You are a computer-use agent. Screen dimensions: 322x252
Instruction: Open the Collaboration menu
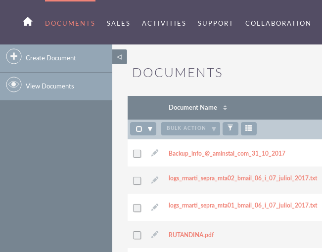coord(278,23)
